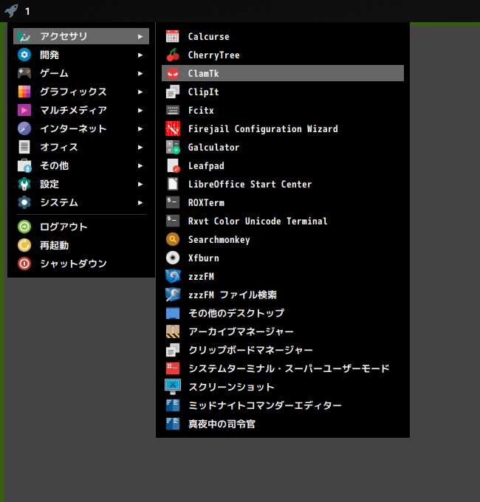Click the Fcitx keyboard icon
480x502 pixels.
[x=173, y=110]
